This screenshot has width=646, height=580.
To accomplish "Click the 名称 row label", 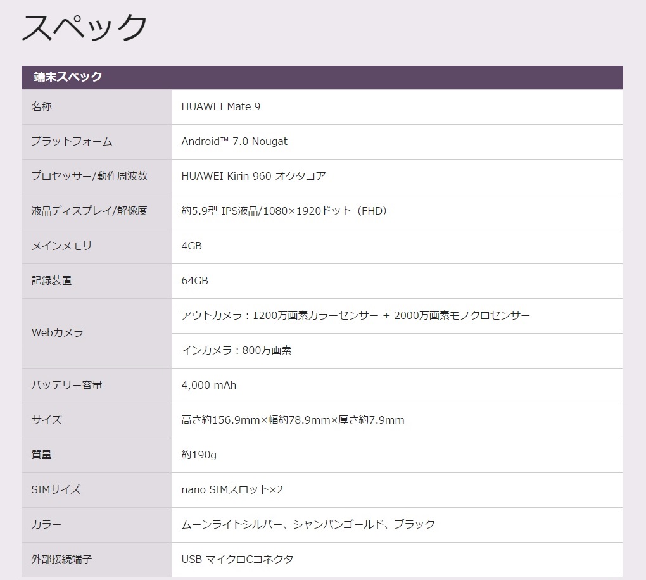I will point(42,106).
